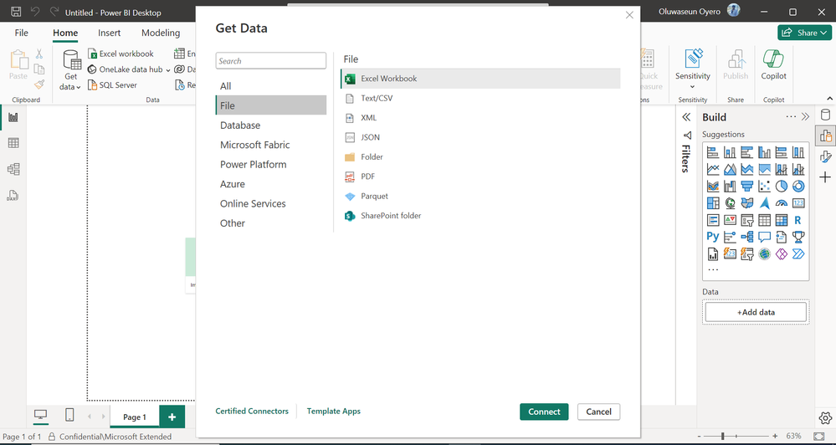
Task: Add a funnel chart visual
Action: pyautogui.click(x=747, y=186)
